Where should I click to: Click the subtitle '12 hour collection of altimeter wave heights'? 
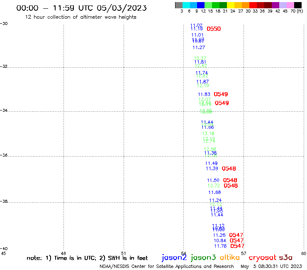click(x=80, y=17)
